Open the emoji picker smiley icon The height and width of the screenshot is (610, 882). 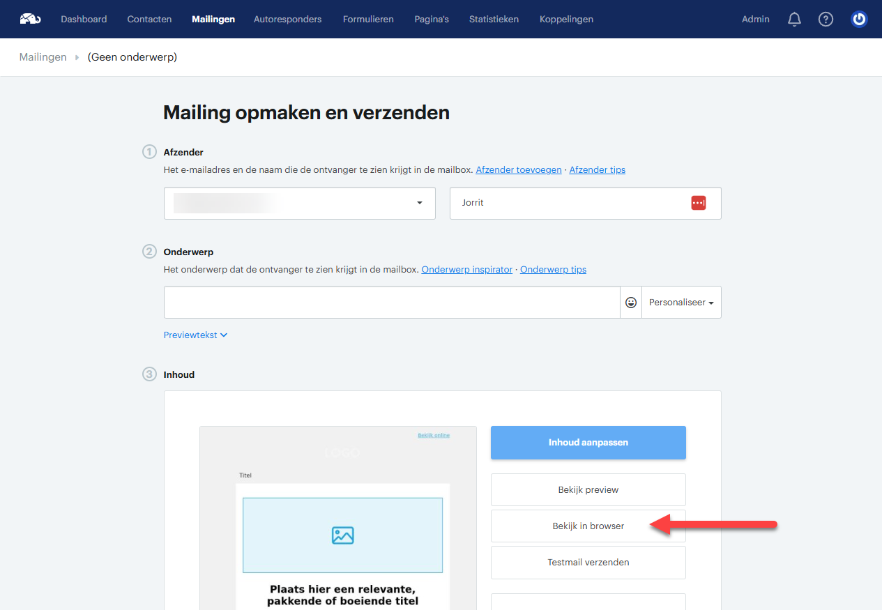pyautogui.click(x=631, y=303)
